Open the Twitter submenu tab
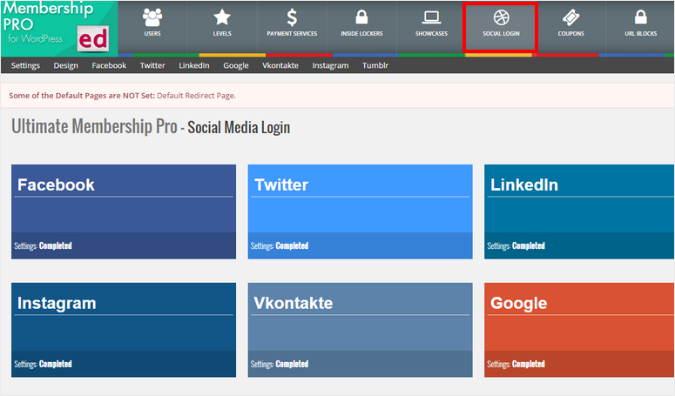The height and width of the screenshot is (396, 675). (x=152, y=65)
